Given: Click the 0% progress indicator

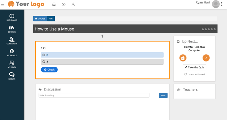Looking at the screenshot, I should [x=51, y=19].
